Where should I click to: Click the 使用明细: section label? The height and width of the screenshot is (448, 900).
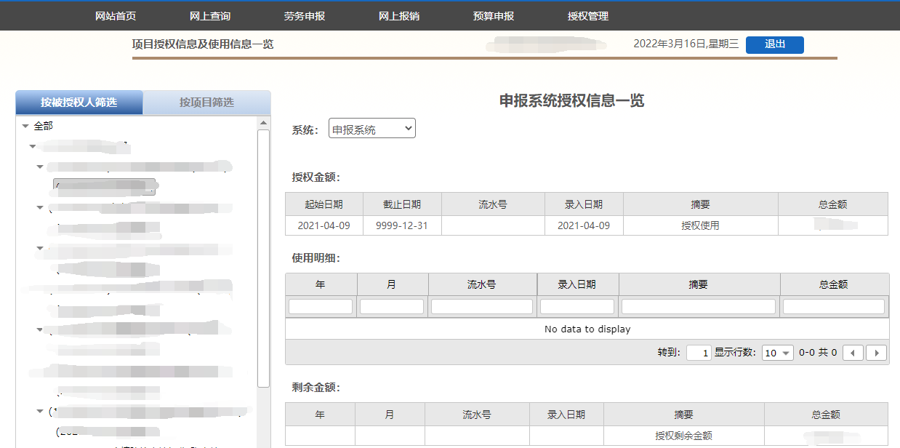(x=316, y=257)
